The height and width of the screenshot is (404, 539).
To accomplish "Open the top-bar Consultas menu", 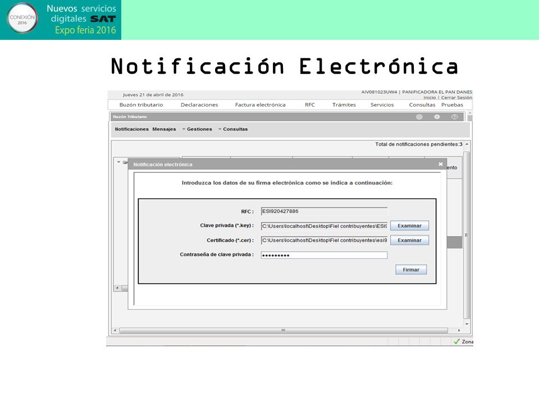I will click(x=422, y=105).
